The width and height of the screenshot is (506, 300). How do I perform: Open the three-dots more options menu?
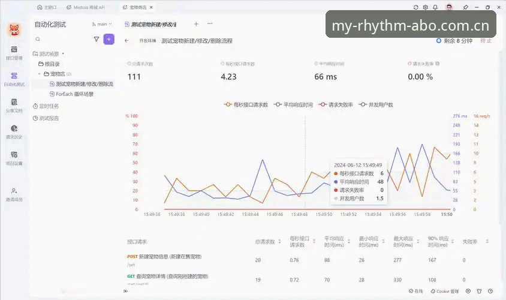coord(210,23)
